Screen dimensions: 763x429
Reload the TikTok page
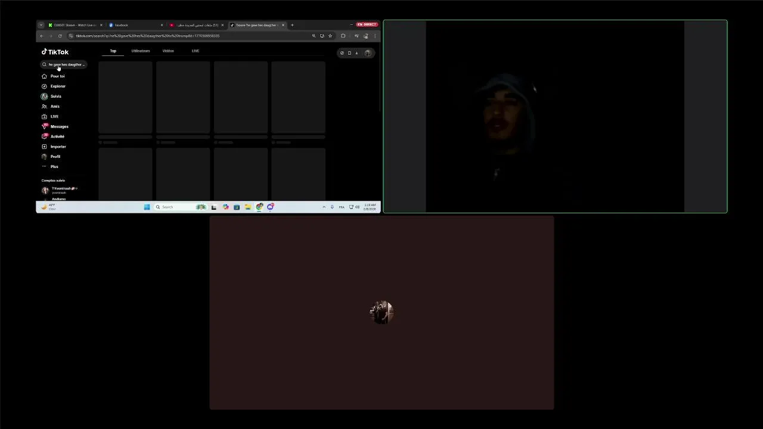[x=60, y=36]
